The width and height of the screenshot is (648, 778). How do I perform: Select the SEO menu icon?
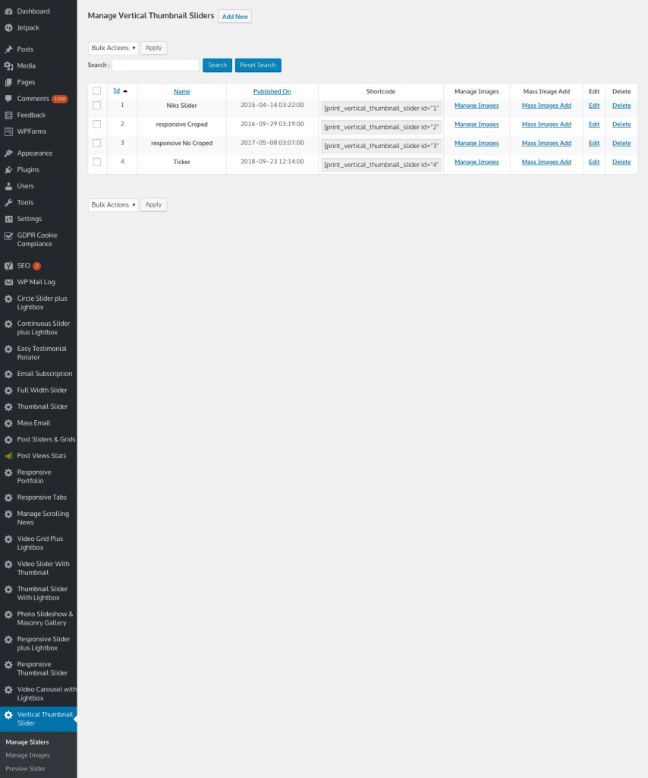point(8,265)
